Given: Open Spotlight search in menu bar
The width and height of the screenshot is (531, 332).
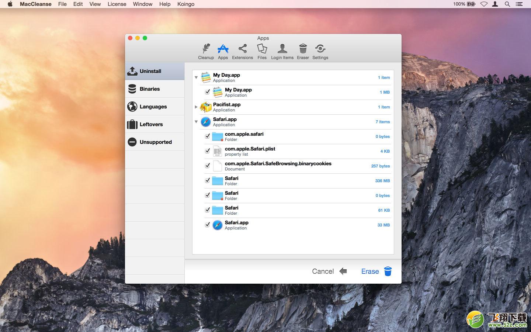Looking at the screenshot, I should tap(507, 4).
